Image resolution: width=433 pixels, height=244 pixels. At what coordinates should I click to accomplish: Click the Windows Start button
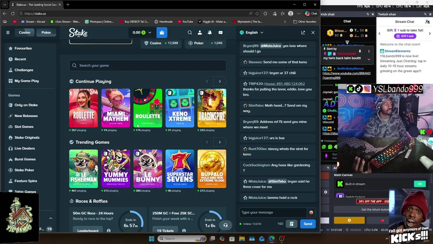click(x=152, y=239)
